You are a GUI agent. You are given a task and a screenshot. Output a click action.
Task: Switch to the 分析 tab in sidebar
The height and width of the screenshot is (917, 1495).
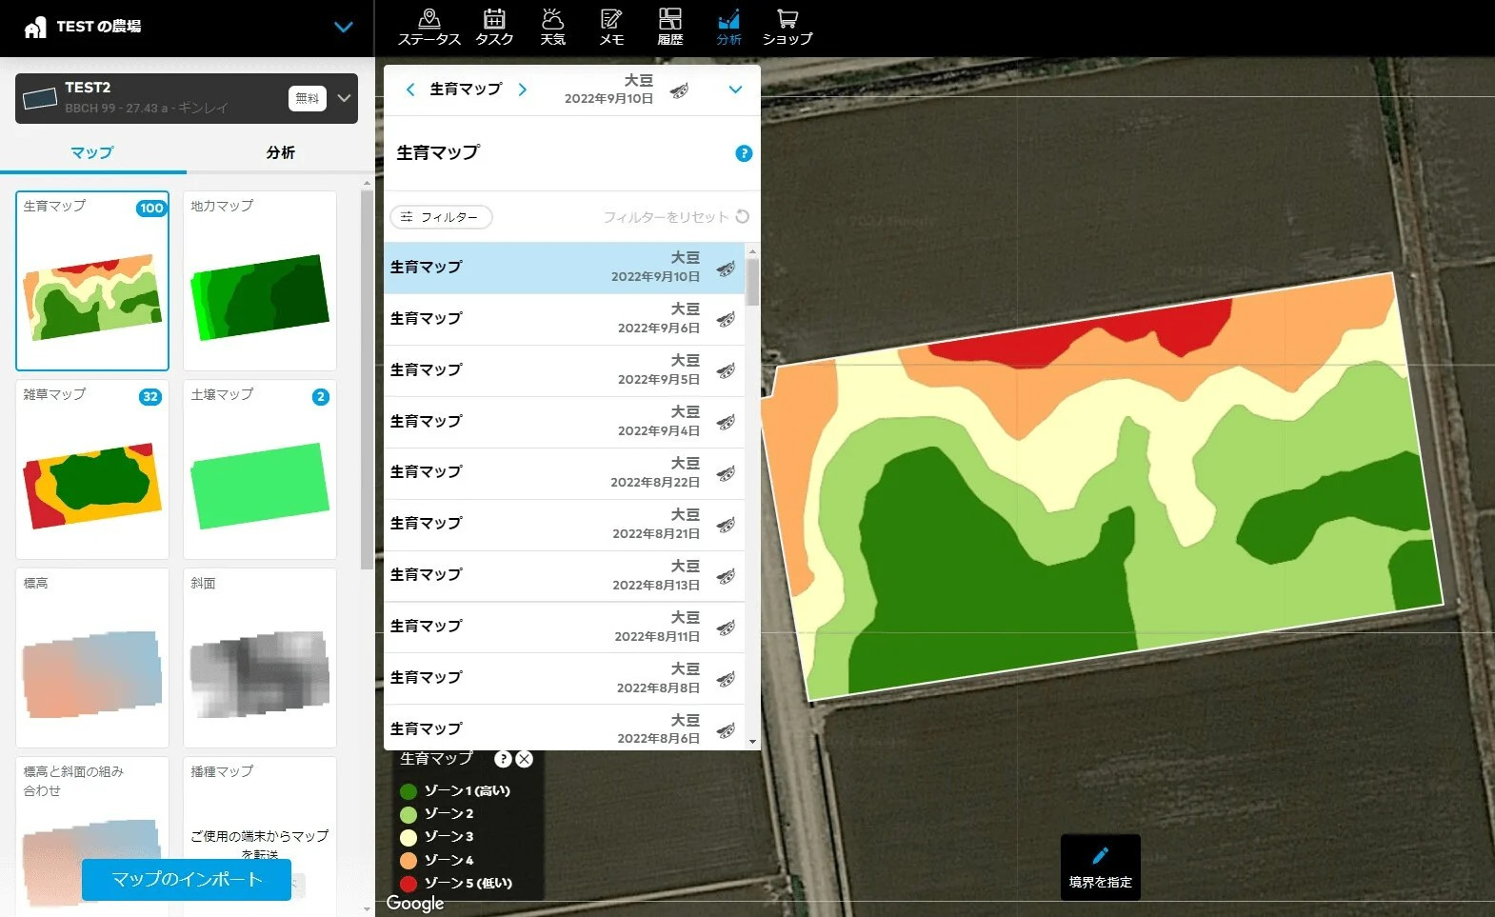click(280, 152)
